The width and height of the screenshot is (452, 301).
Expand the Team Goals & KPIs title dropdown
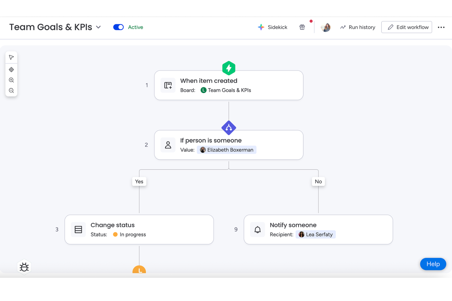click(98, 27)
